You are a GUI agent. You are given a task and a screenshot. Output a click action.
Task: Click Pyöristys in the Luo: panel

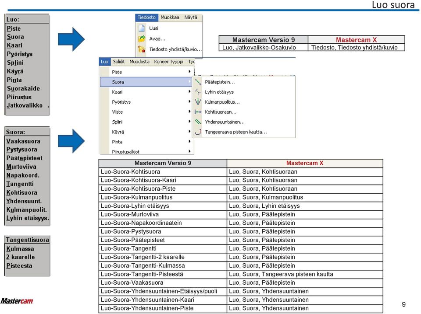pyautogui.click(x=20, y=54)
